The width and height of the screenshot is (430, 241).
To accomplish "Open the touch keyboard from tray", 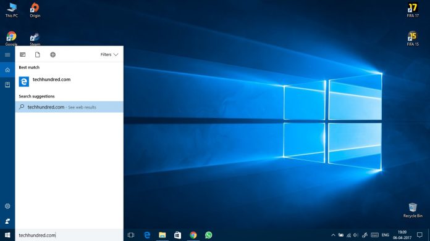I will (374, 235).
